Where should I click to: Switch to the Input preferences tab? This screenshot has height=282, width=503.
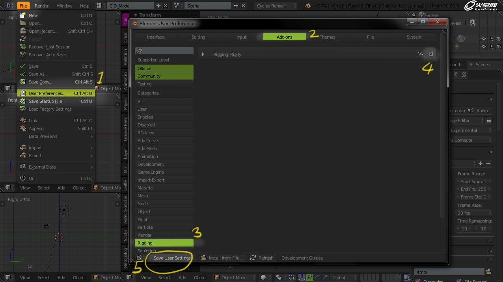pos(241,37)
